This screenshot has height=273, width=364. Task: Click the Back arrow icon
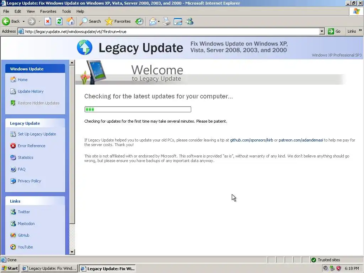point(6,21)
